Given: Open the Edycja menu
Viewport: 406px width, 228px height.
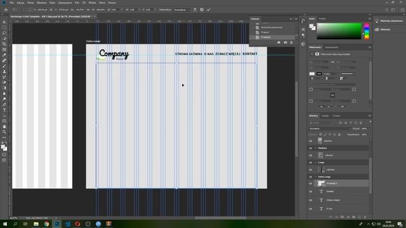Looking at the screenshot, I should [20, 3].
